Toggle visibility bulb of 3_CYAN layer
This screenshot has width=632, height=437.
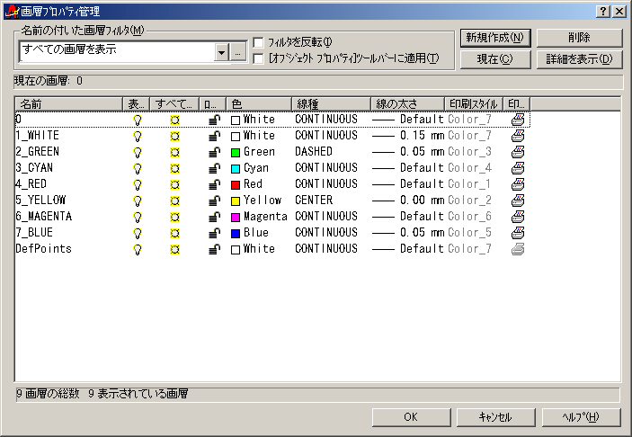138,168
